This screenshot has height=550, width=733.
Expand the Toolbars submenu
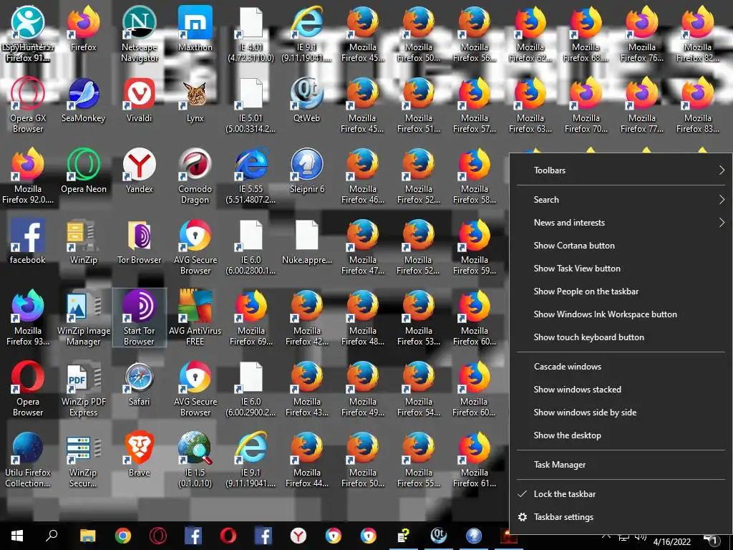click(621, 170)
